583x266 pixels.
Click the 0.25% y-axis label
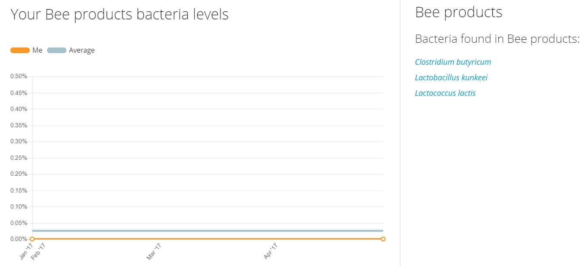point(19,158)
